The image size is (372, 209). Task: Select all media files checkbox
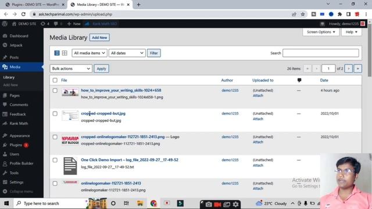tap(55, 80)
